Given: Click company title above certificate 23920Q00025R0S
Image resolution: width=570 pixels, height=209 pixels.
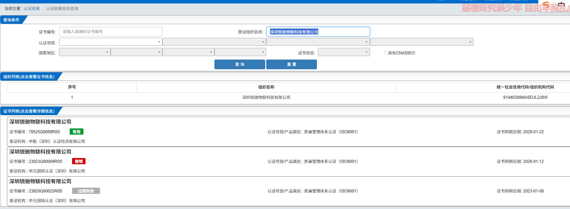Looking at the screenshot, I should pos(40,181).
